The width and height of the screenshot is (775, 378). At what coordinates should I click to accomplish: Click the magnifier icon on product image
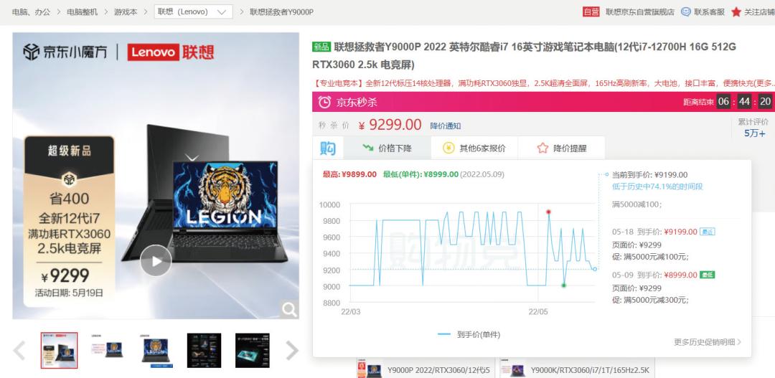point(290,309)
